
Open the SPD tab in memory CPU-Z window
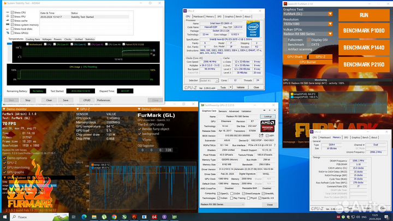point(346,138)
